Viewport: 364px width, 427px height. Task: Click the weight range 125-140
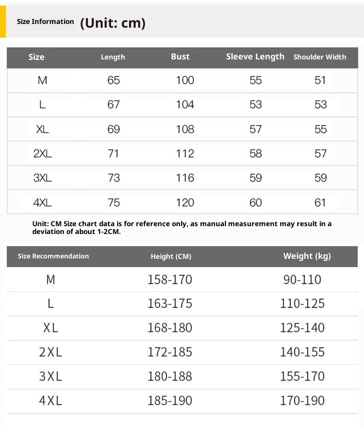click(x=302, y=328)
